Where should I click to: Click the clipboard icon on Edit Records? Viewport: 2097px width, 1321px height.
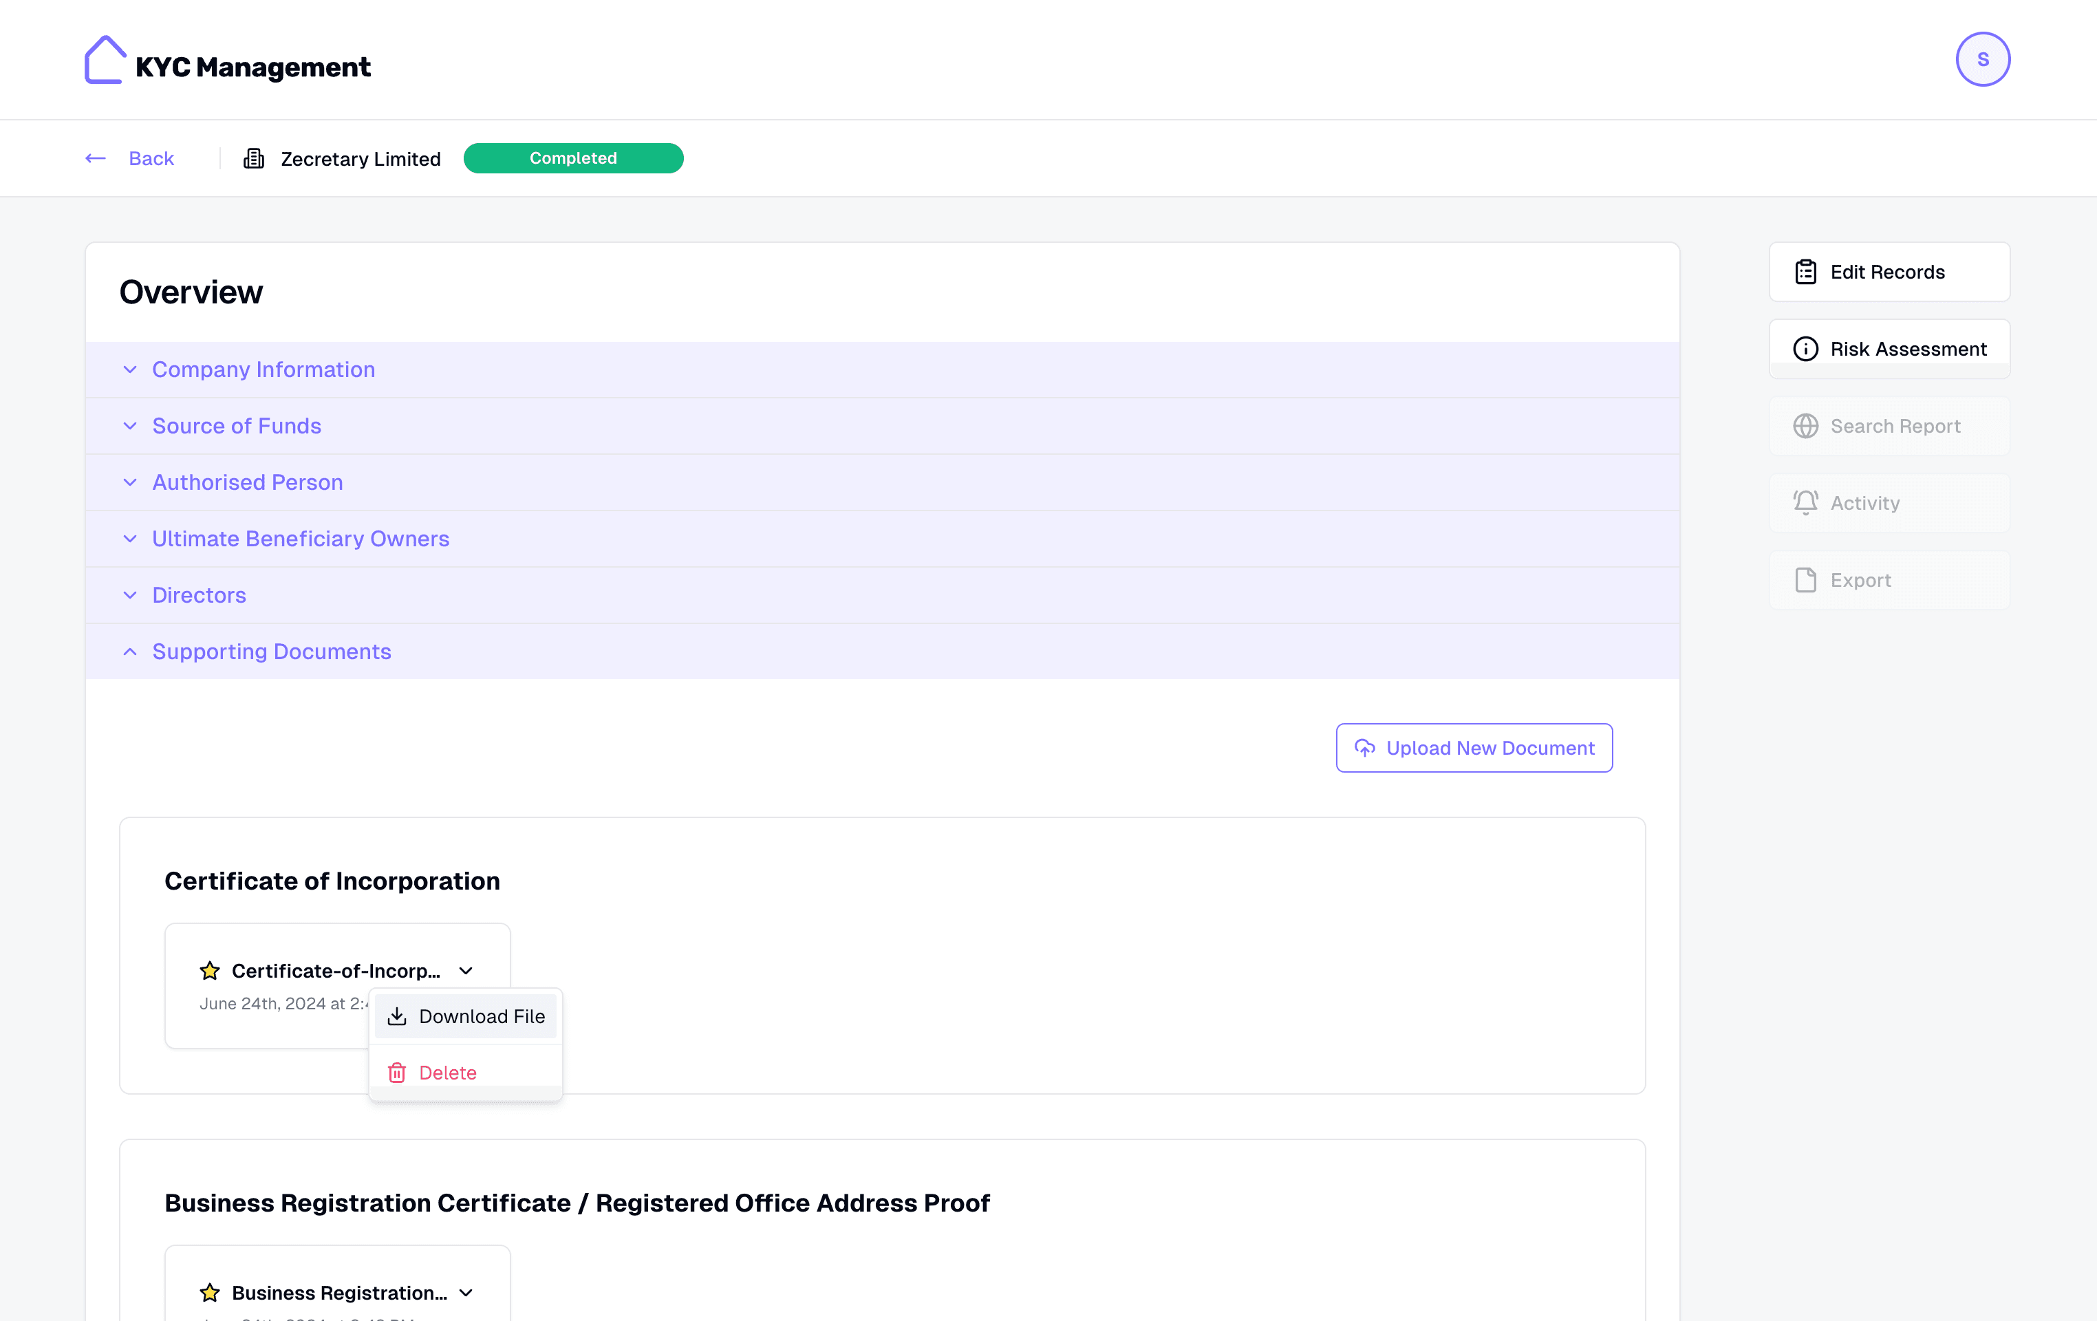click(1805, 272)
